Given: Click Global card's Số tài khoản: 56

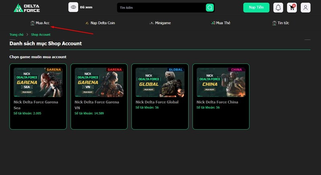Looking at the screenshot, I should pos(147,108).
